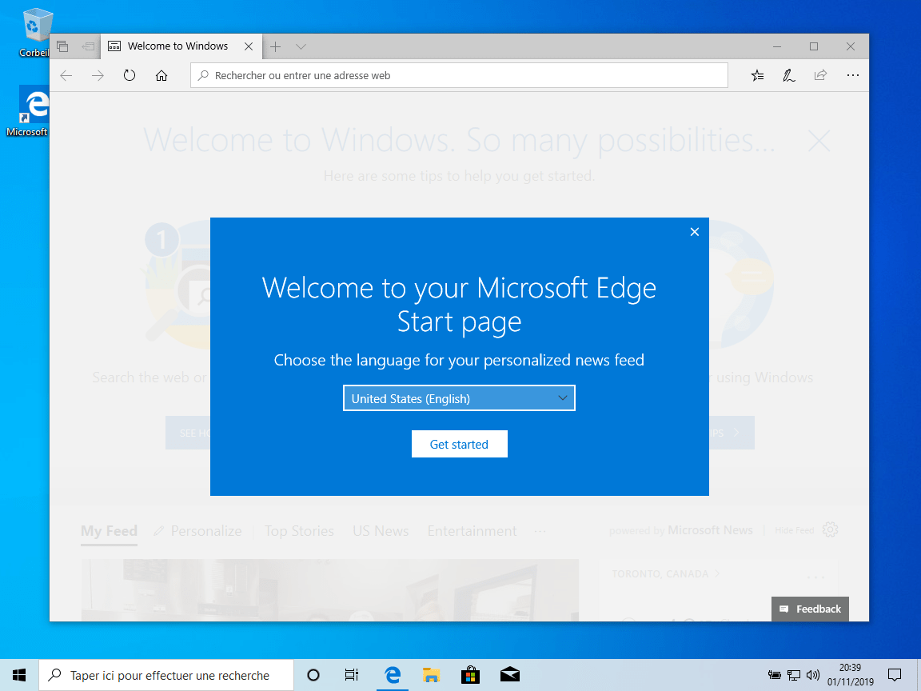Click Personalize in the feed bar

point(197,530)
